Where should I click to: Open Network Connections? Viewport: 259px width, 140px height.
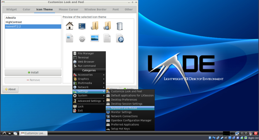tap(130, 116)
